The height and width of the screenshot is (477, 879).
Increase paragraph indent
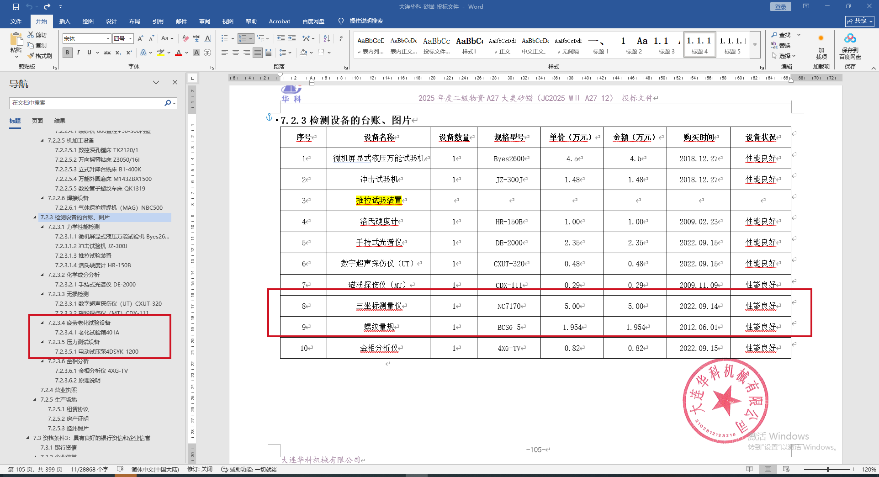292,39
